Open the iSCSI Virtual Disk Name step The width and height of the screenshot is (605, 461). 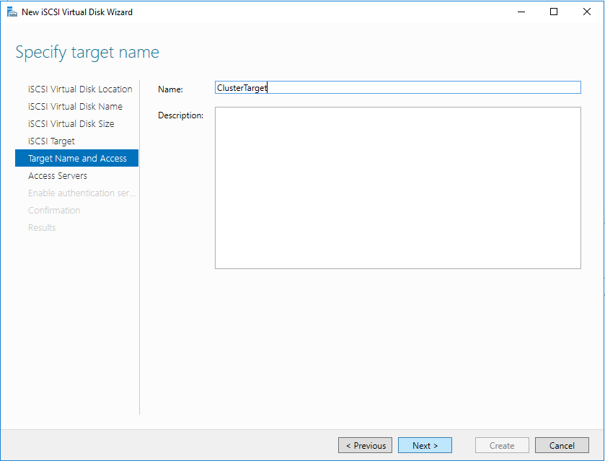pyautogui.click(x=75, y=107)
